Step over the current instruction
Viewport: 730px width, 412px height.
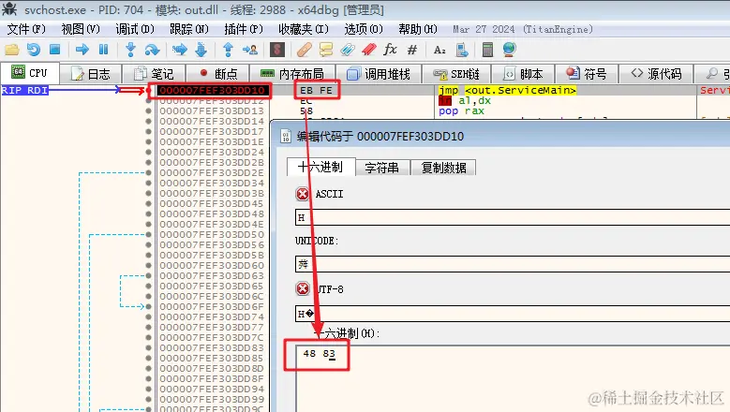coord(152,50)
